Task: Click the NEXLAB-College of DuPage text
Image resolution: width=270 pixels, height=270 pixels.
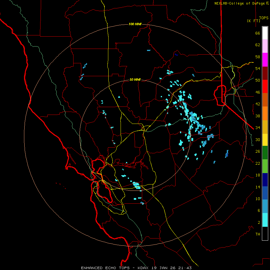Action: [240, 3]
